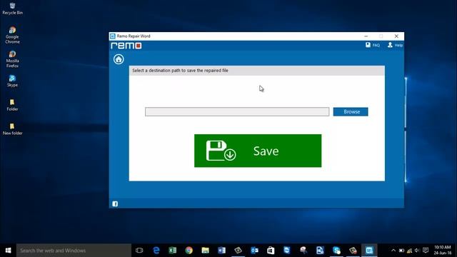Select the New folder desktop item
Screen dimensions: 457x257
click(13, 129)
